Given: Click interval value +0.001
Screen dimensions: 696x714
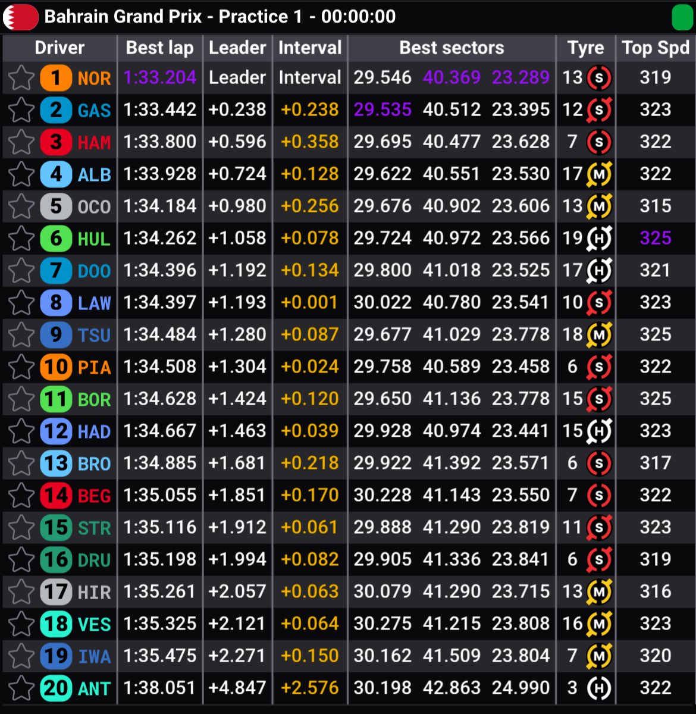Looking at the screenshot, I should 309,302.
